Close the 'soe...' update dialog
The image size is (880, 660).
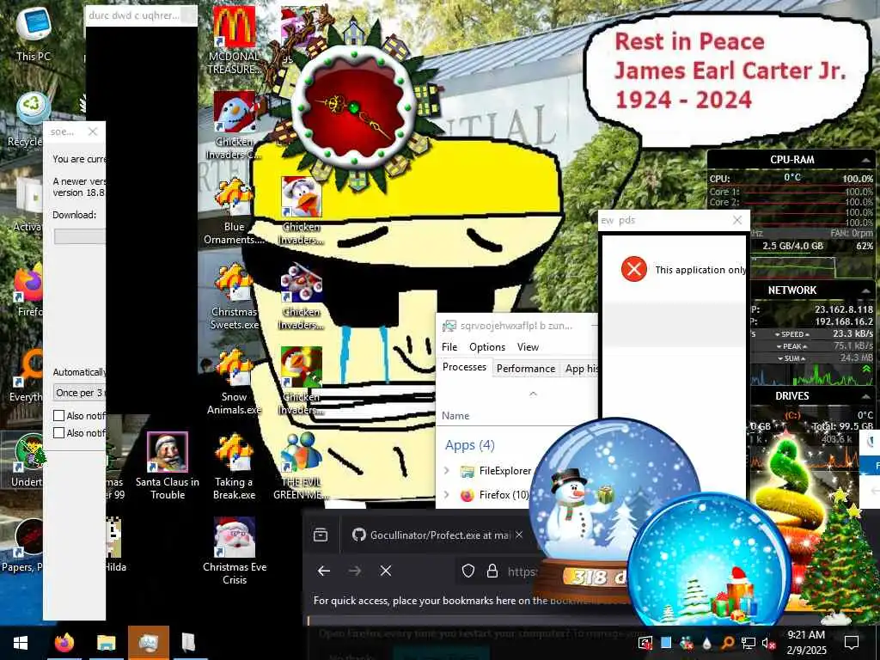pos(93,131)
